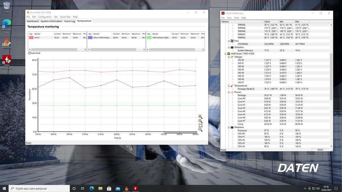Open the Quick Tests menu
This screenshot has width=342, height=192.
coord(65,17)
